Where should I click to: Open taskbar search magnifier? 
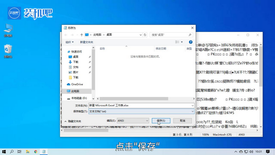(12, 152)
